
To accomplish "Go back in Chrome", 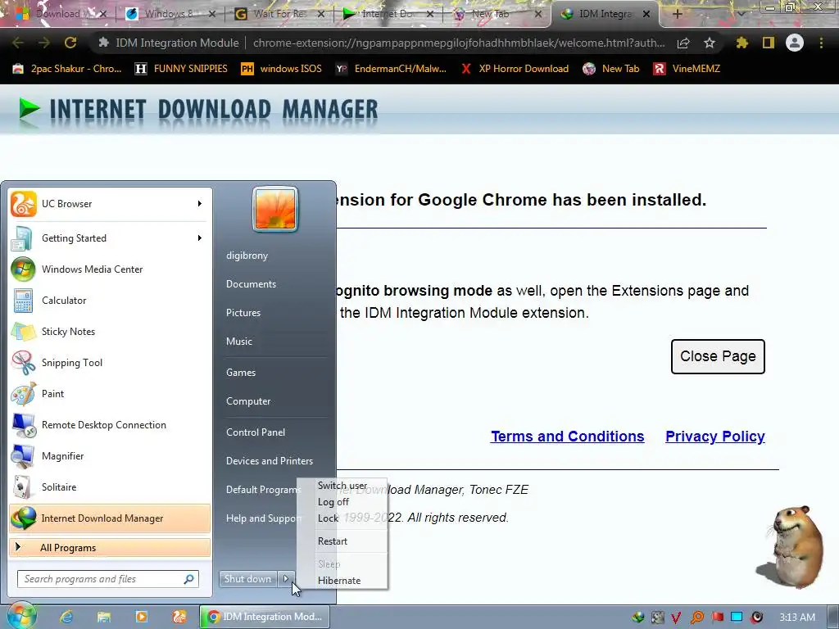I will pyautogui.click(x=18, y=43).
